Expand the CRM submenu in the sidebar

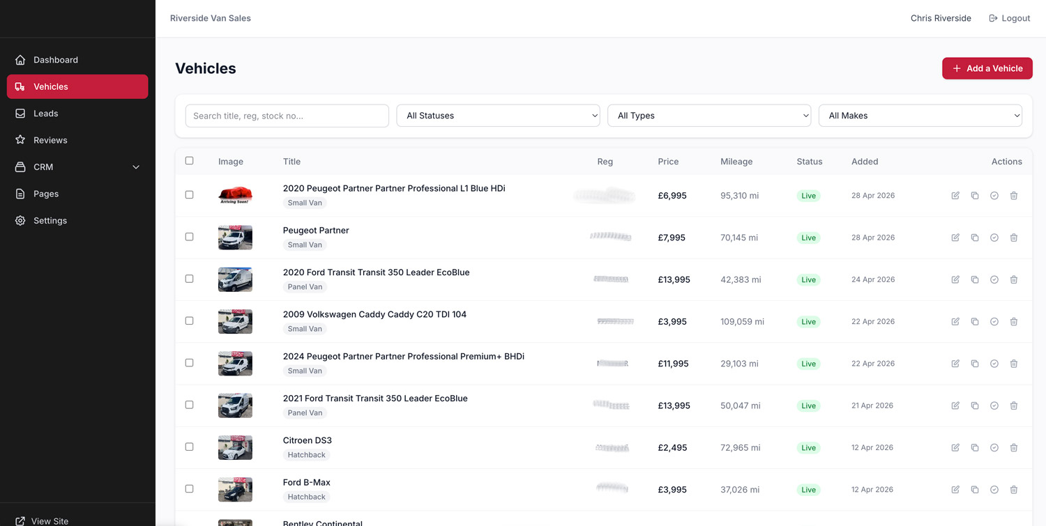[77, 167]
